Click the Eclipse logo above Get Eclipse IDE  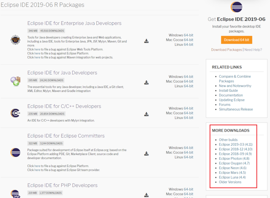[236, 7]
